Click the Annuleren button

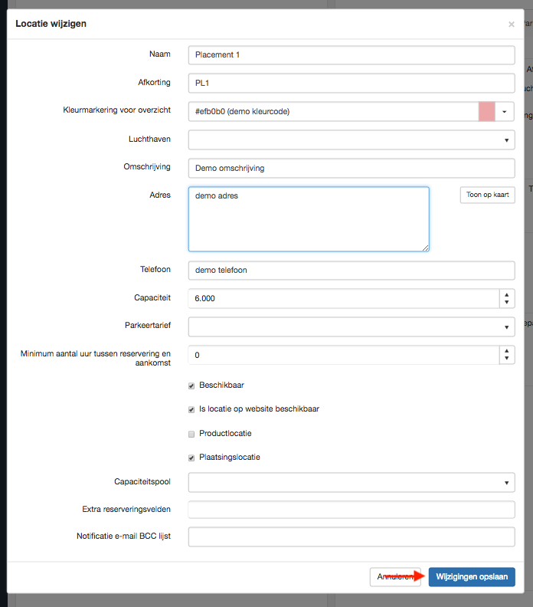[395, 577]
